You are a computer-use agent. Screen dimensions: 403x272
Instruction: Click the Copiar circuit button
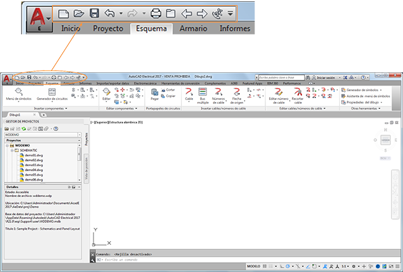point(168,96)
